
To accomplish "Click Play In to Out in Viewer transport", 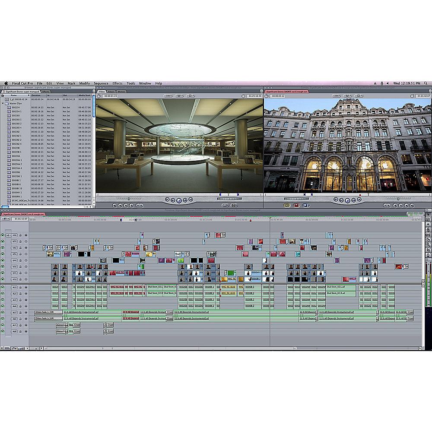I will 173,200.
